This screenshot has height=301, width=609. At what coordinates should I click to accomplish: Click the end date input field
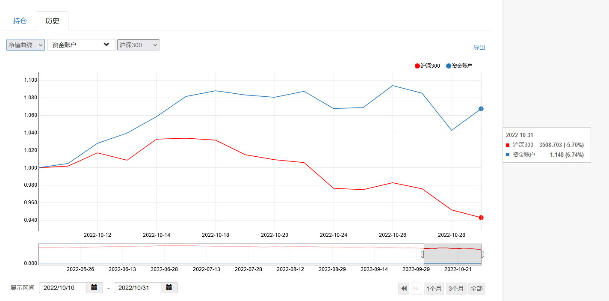(x=137, y=288)
